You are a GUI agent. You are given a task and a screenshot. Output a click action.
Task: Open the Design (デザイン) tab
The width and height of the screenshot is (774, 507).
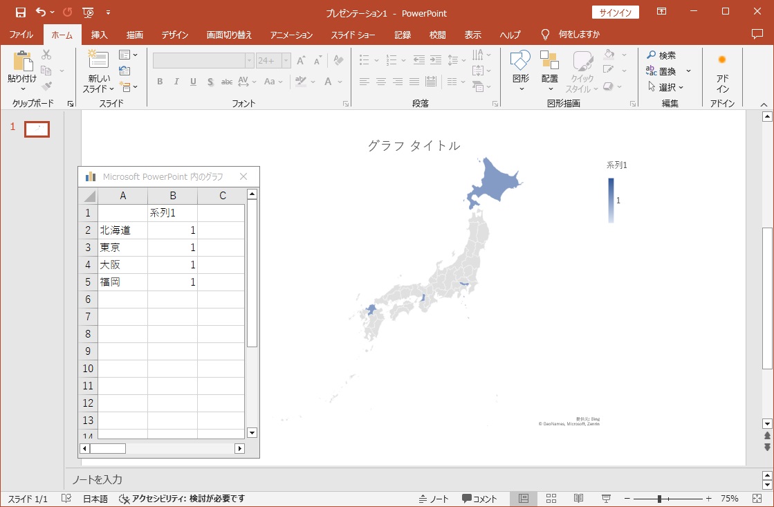[175, 35]
